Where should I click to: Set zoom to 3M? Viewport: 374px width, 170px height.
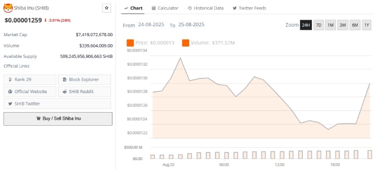coord(343,25)
